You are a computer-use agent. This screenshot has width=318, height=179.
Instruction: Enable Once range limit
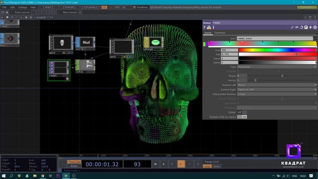217,166
